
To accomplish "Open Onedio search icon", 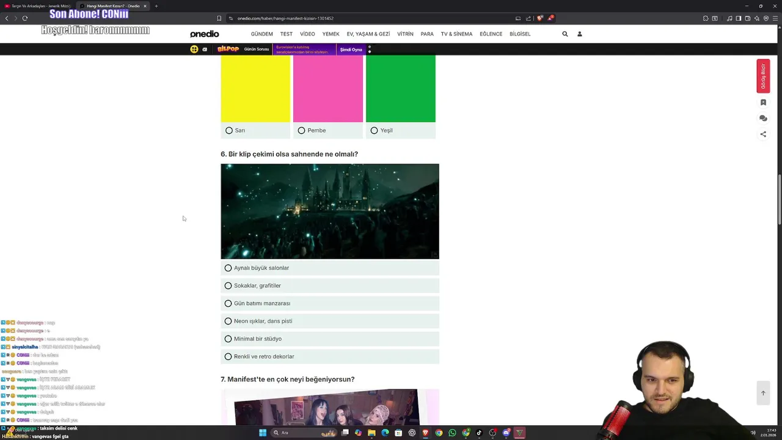I will (565, 34).
